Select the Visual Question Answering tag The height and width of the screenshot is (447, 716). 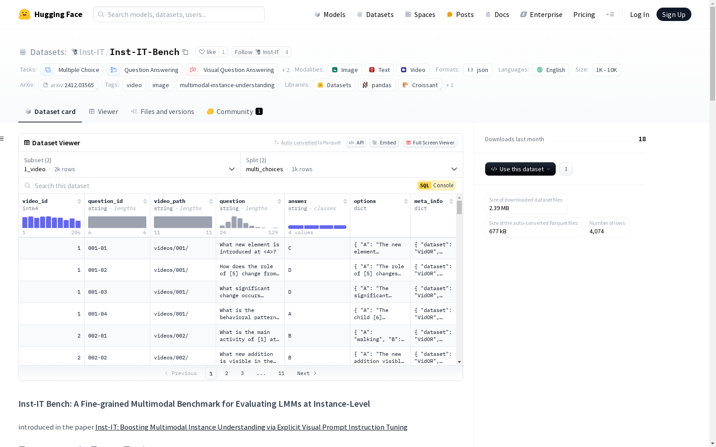(x=232, y=70)
